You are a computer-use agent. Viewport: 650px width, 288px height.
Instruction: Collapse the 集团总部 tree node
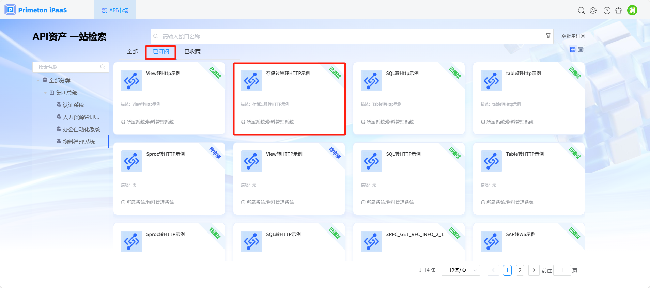pos(45,93)
